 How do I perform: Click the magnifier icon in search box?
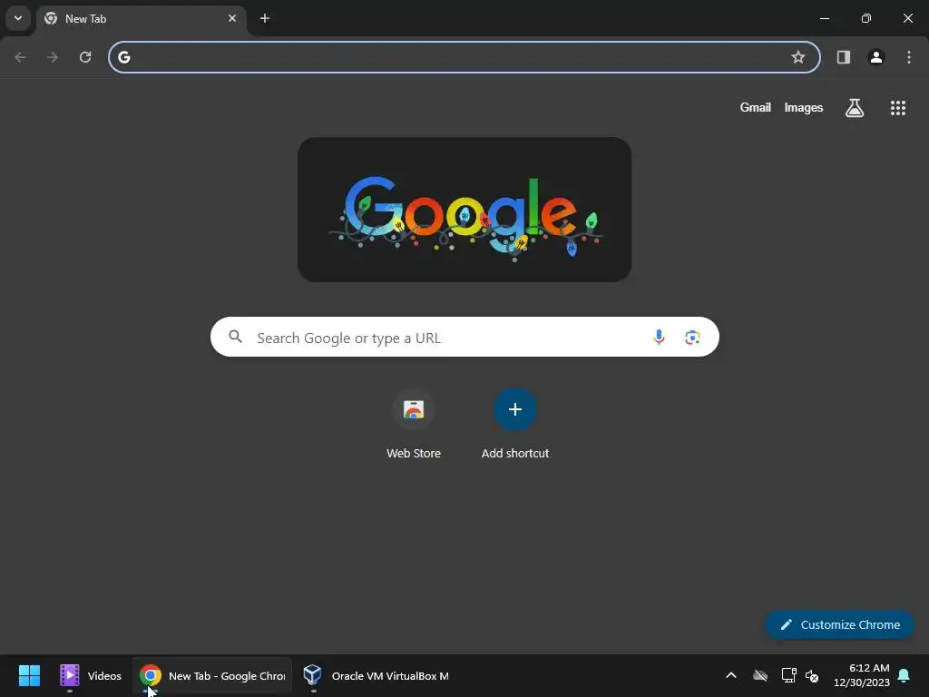[x=235, y=337]
